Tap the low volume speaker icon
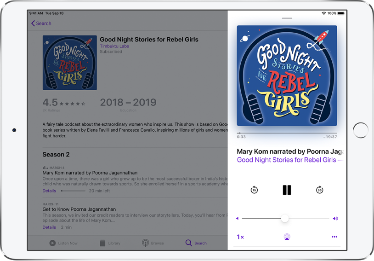 tap(238, 219)
